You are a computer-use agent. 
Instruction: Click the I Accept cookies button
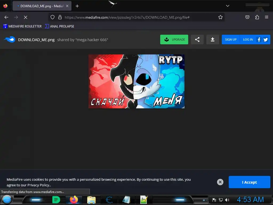coord(249,182)
